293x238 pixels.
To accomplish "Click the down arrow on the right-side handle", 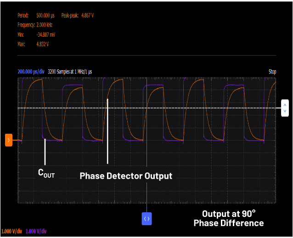I will pos(285,111).
